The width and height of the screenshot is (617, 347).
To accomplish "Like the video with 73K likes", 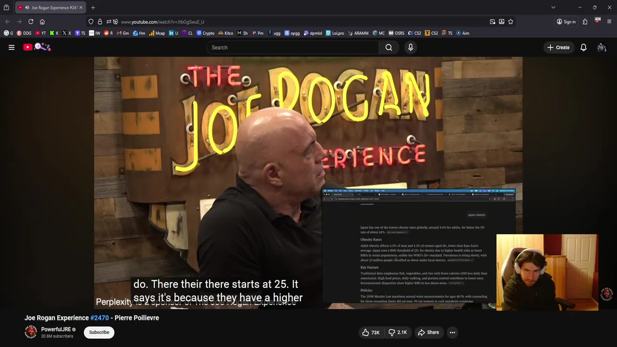I will [x=371, y=333].
